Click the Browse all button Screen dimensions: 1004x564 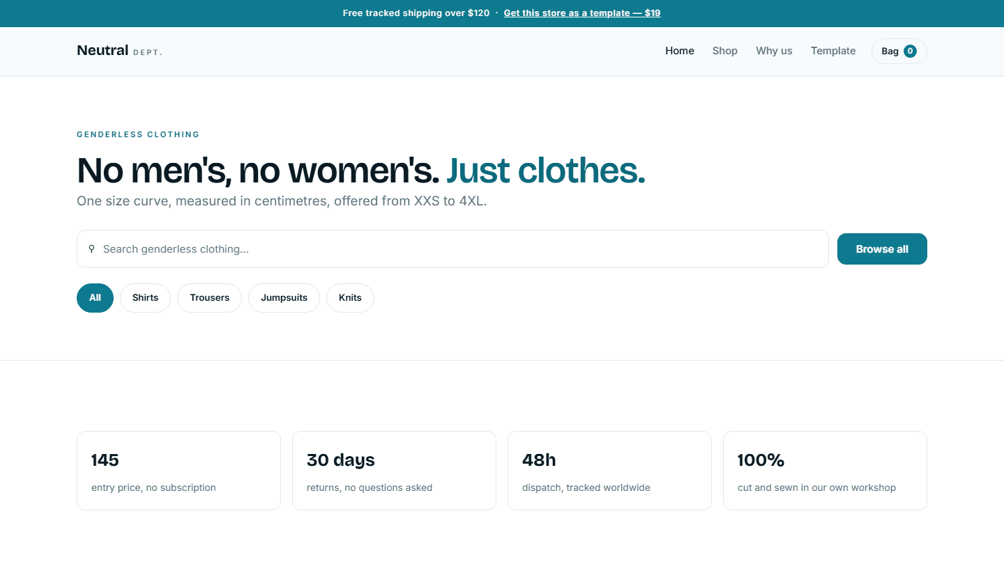(x=882, y=249)
